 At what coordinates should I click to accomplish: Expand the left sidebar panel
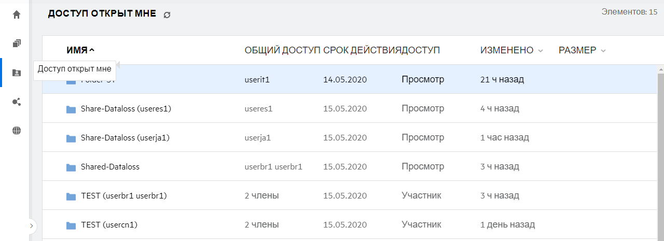(x=32, y=226)
